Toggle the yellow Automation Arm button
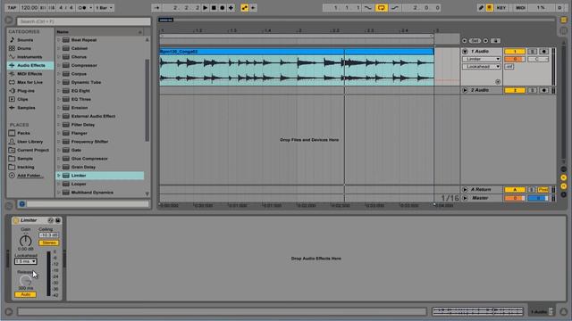Screen dimensions: 572x321 pos(244,8)
